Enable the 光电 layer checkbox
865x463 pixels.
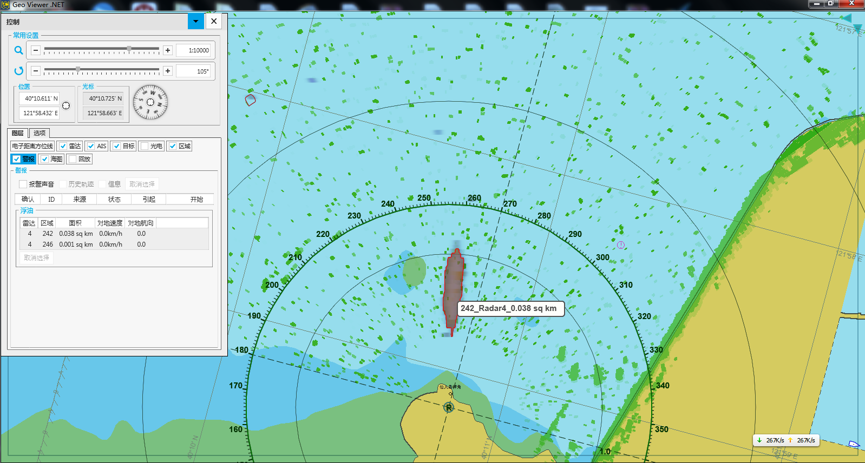pyautogui.click(x=145, y=146)
